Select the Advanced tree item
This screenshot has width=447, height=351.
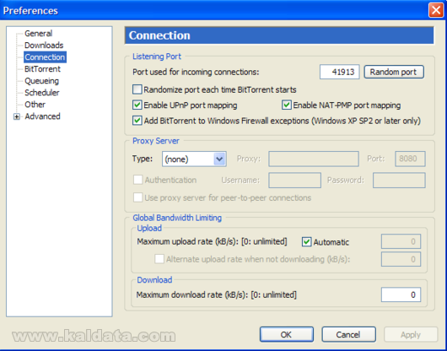(42, 116)
